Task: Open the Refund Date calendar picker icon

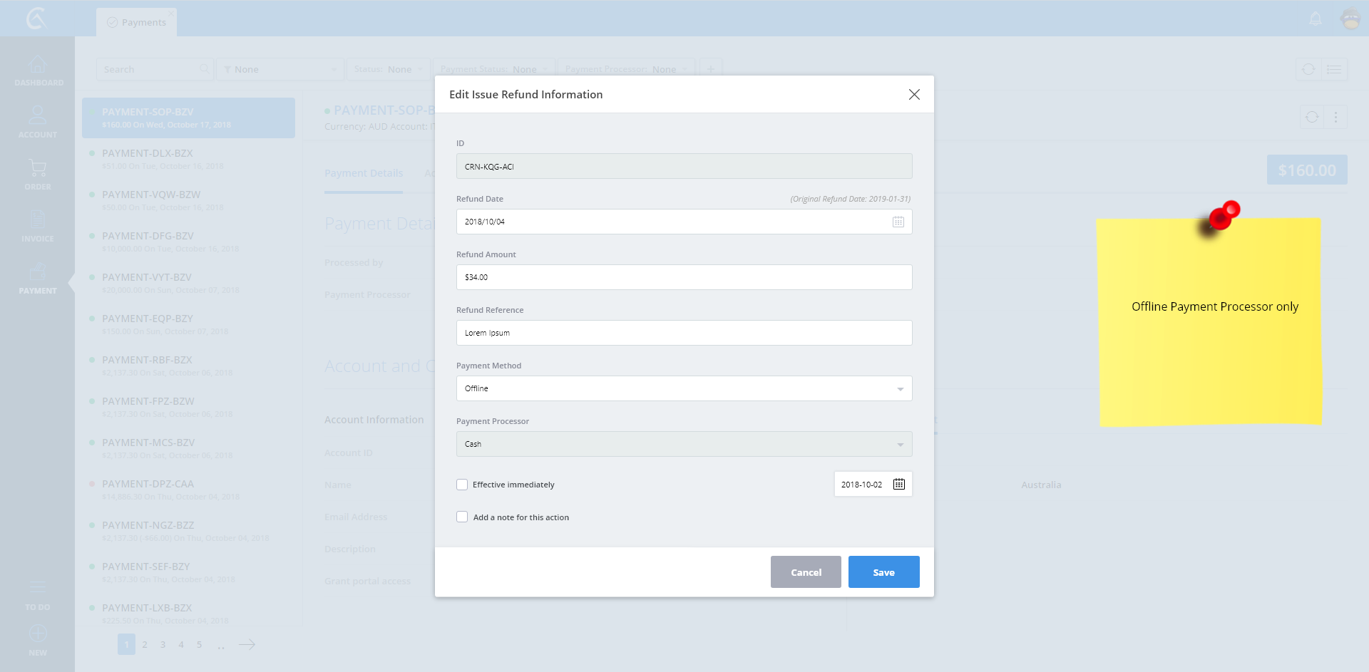Action: pos(898,222)
